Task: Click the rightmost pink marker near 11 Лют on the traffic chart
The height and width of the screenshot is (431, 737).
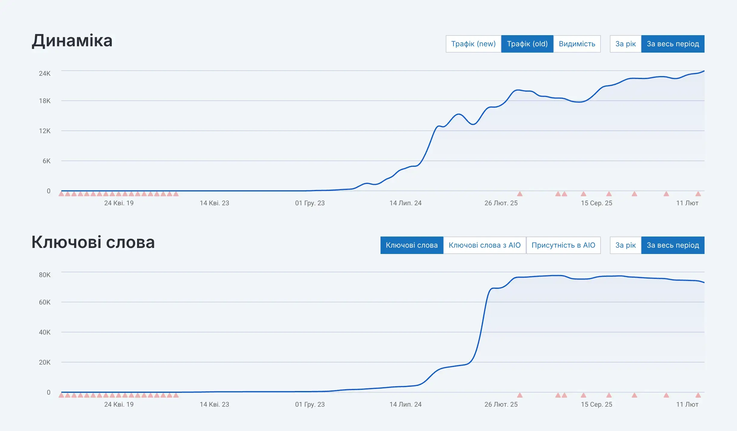Action: [698, 194]
